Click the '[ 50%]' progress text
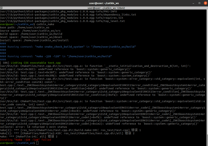Screen dimensions: 208x146 4,63
